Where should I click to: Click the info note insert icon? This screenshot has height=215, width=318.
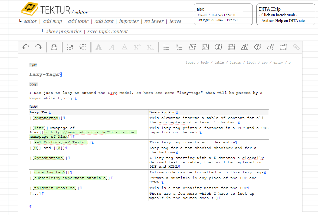[x=218, y=47]
